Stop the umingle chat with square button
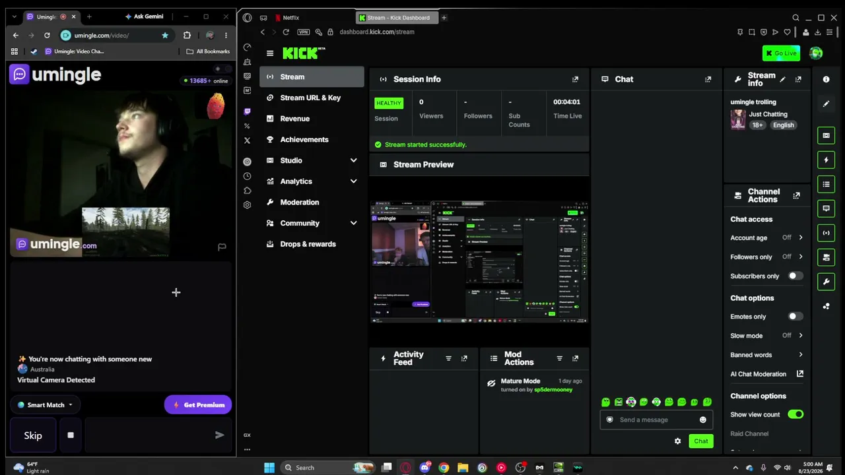Viewport: 845px width, 475px height. 71,435
